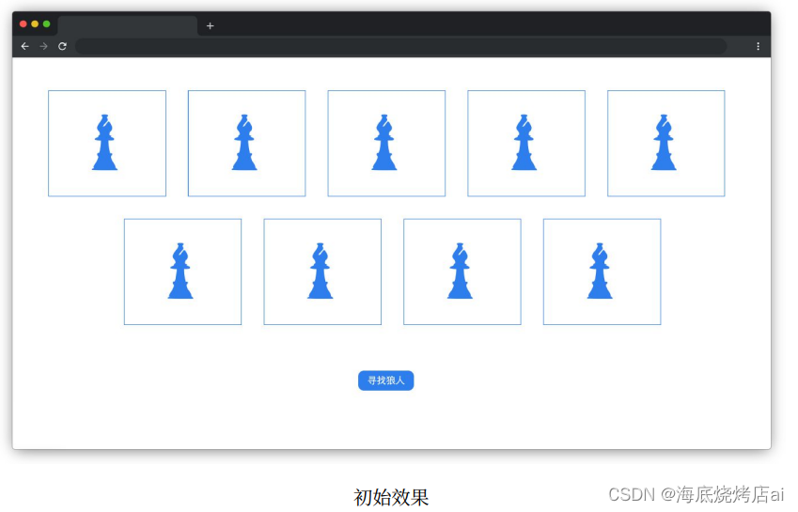The width and height of the screenshot is (798, 512).
Task: Maximize the window with the green button
Action: pyautogui.click(x=46, y=23)
